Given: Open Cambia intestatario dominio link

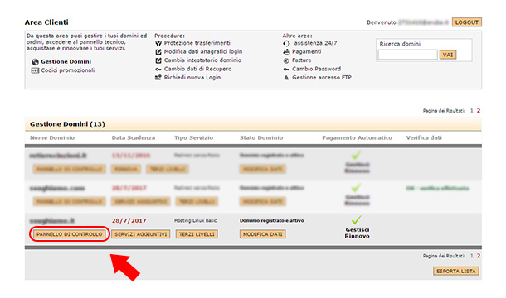Looking at the screenshot, I should coord(202,60).
